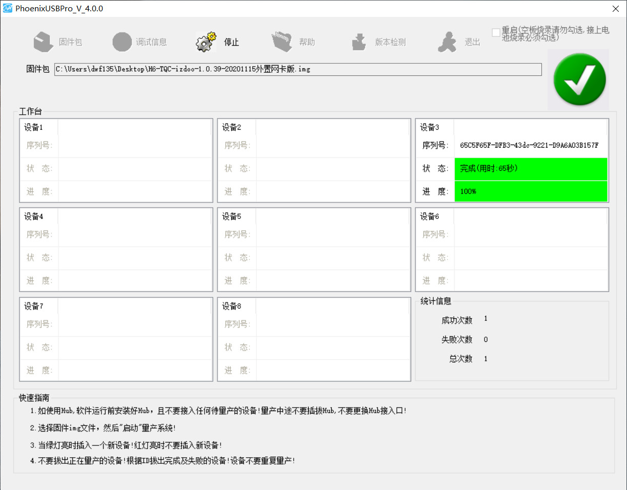Click the 统计信息 statistics heading

436,301
